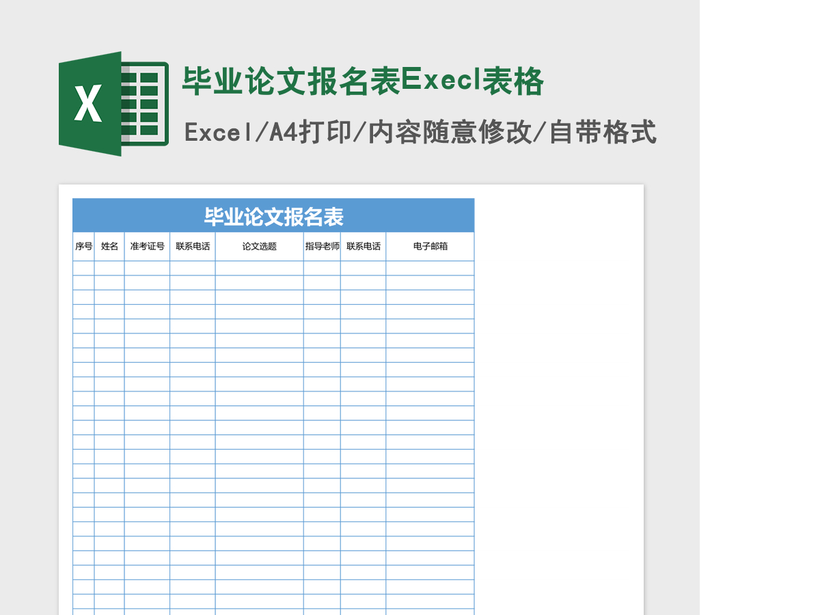
Task: Select the 电子邮箱 column header
Action: pyautogui.click(x=430, y=247)
